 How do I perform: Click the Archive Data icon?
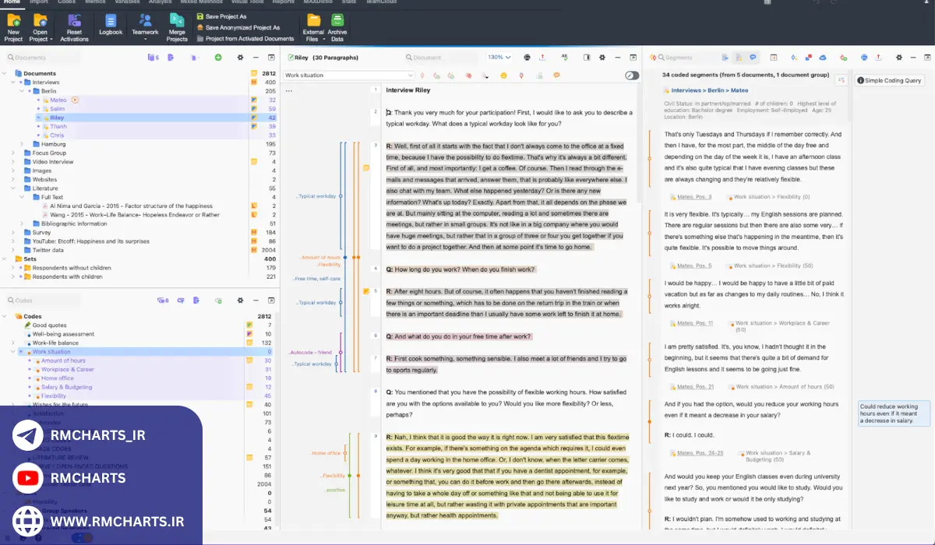pos(337,21)
